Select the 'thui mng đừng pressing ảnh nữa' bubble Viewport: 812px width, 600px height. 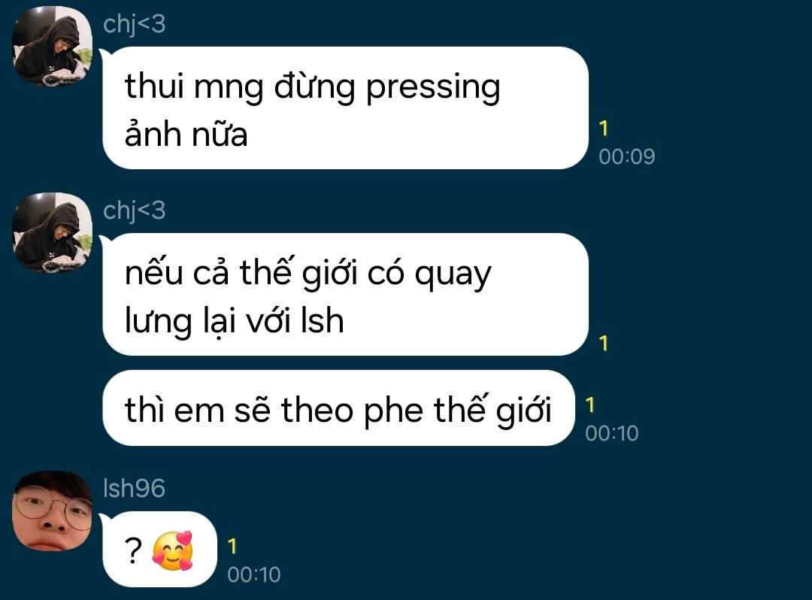point(345,108)
